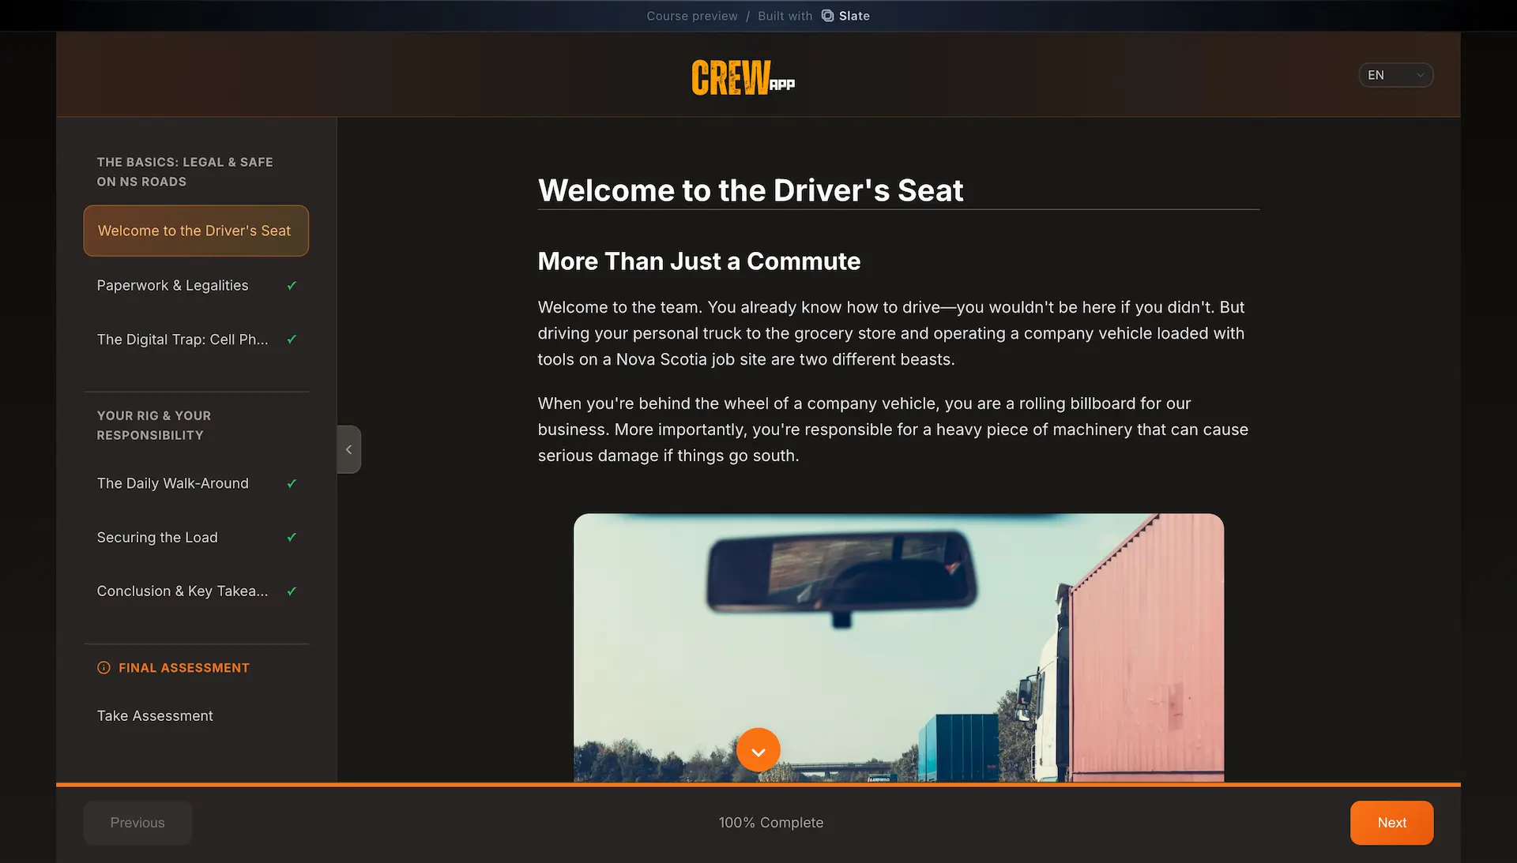Select the Welcome to the Driver's Seat lesson
This screenshot has height=863, width=1517.
[x=195, y=231]
